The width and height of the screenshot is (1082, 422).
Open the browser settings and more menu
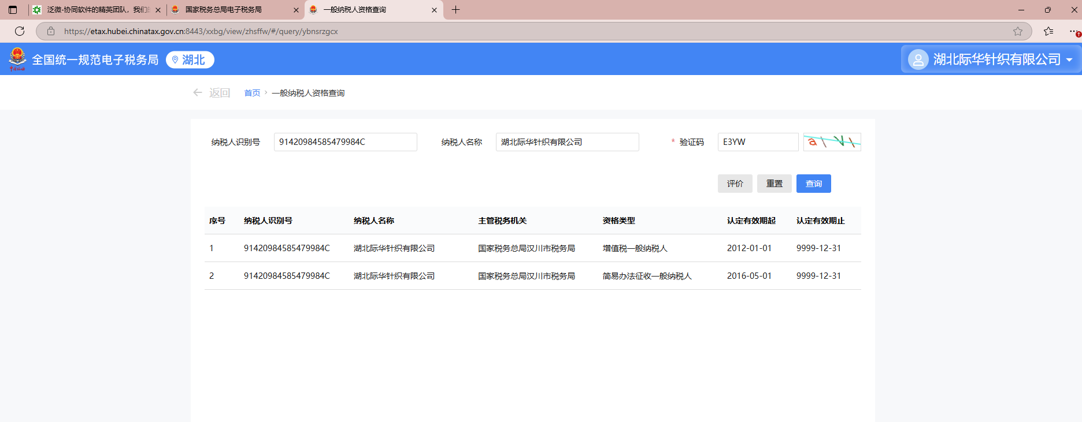(x=1073, y=31)
